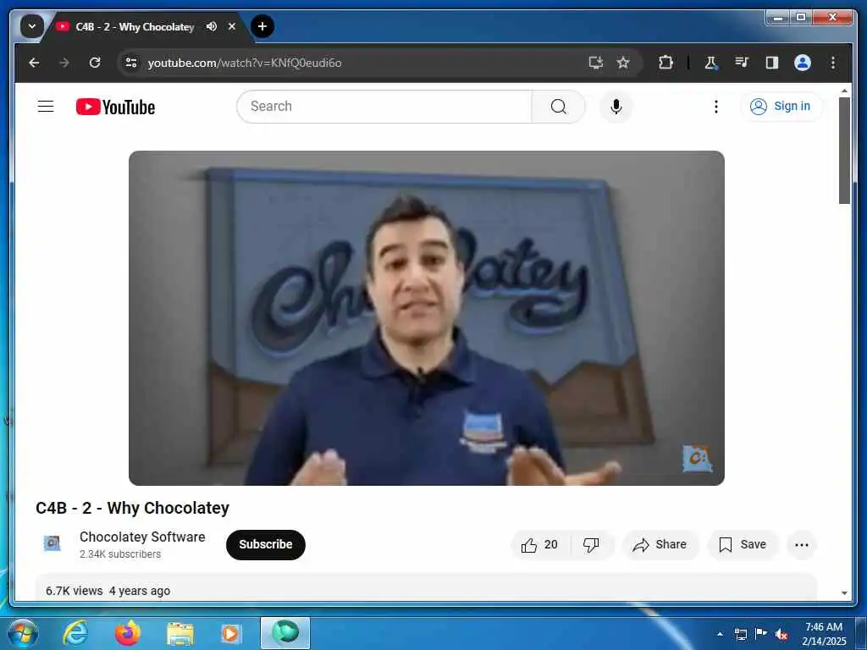Pause the Chocolatey video player
This screenshot has height=650, width=867.
click(x=427, y=318)
